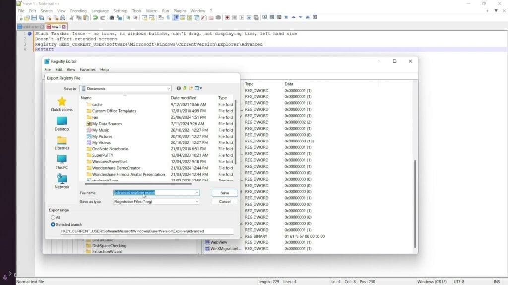Click the Save button in the export dialog

coord(224,193)
